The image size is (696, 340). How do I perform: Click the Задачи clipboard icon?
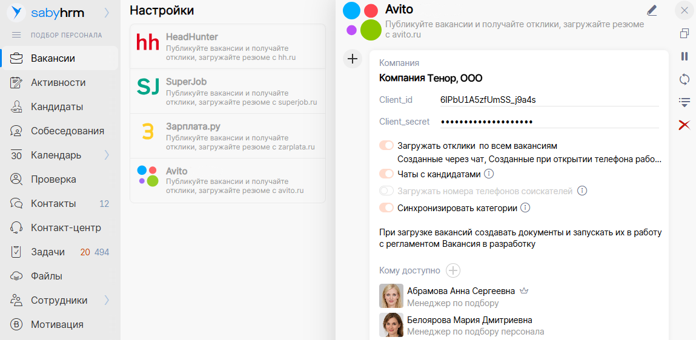pos(16,252)
